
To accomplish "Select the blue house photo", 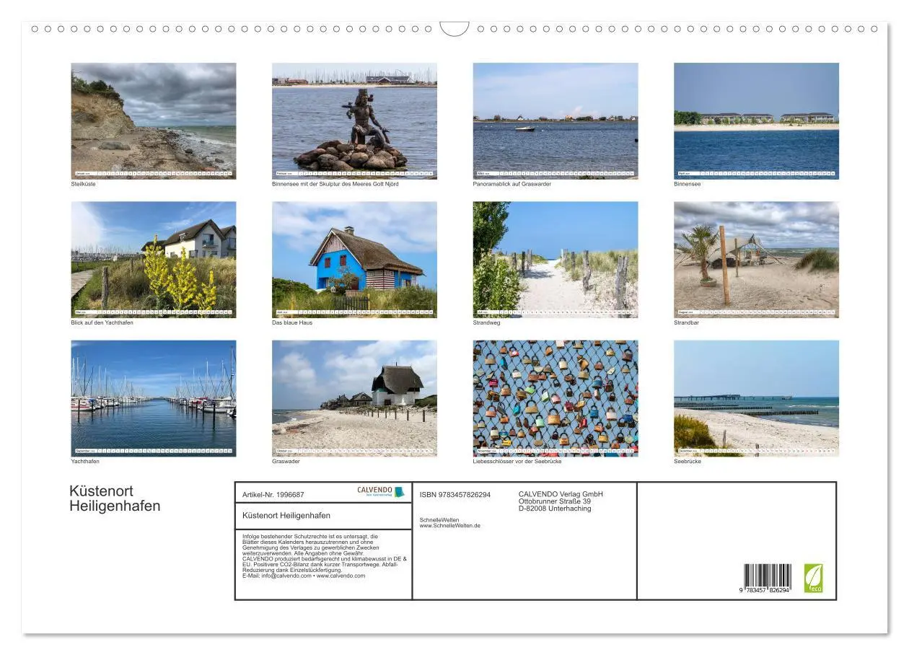I will coord(354,259).
